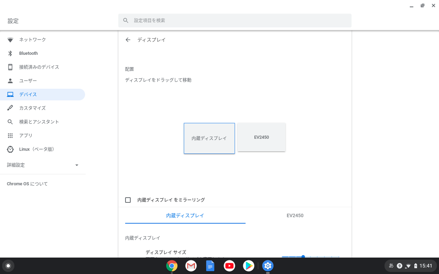439x274 pixels.
Task: Expand the 詳細設定 section arrow
Action: (x=77, y=165)
